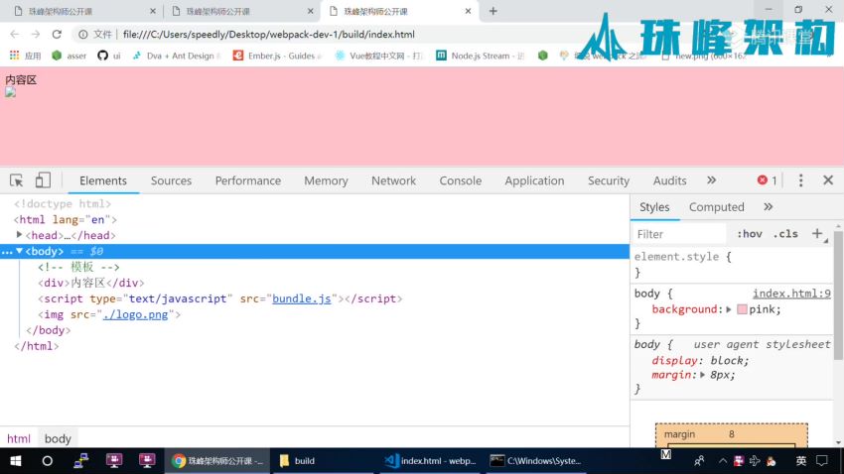Open the Ember.js Guides bookmark
Viewport: 844px width, 474px height.
[x=276, y=56]
